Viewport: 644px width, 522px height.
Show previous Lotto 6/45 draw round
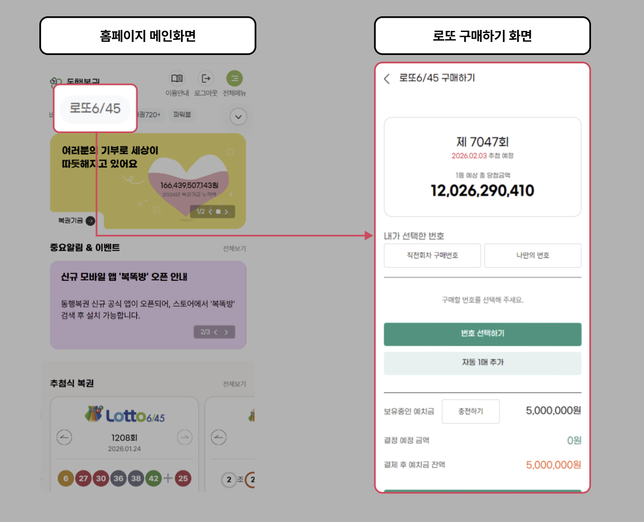pos(64,437)
